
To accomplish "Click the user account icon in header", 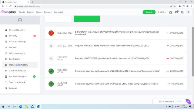I will [x=182, y=12].
